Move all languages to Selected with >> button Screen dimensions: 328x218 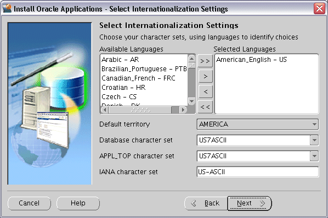tap(205, 61)
